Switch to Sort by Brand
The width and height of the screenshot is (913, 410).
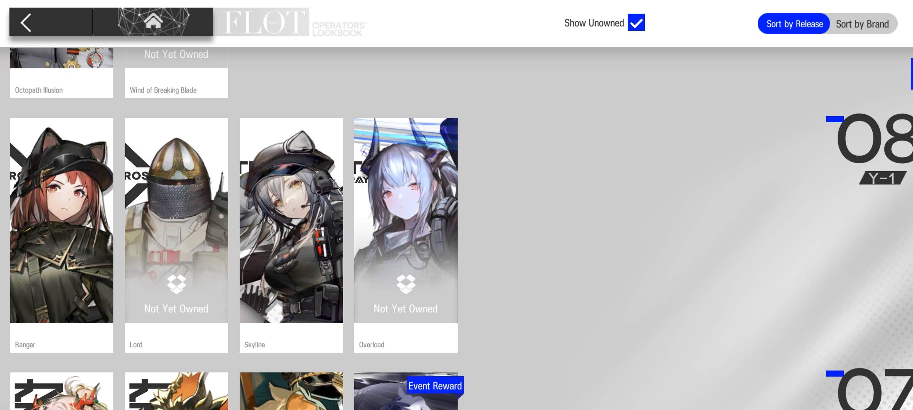pyautogui.click(x=862, y=24)
